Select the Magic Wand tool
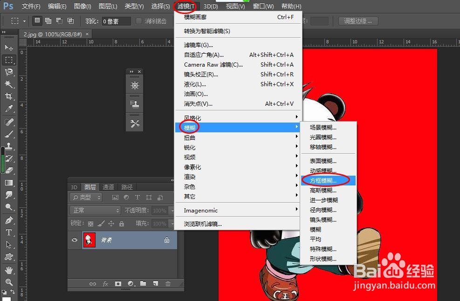Image resolution: width=460 pixels, height=301 pixels. coord(9,84)
